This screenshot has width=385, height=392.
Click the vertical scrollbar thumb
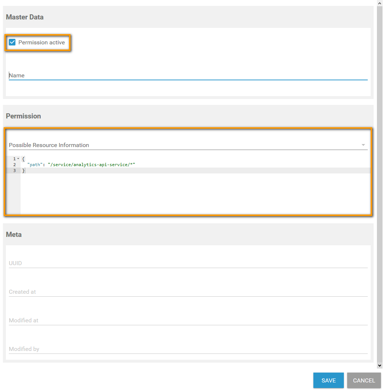coord(379,183)
